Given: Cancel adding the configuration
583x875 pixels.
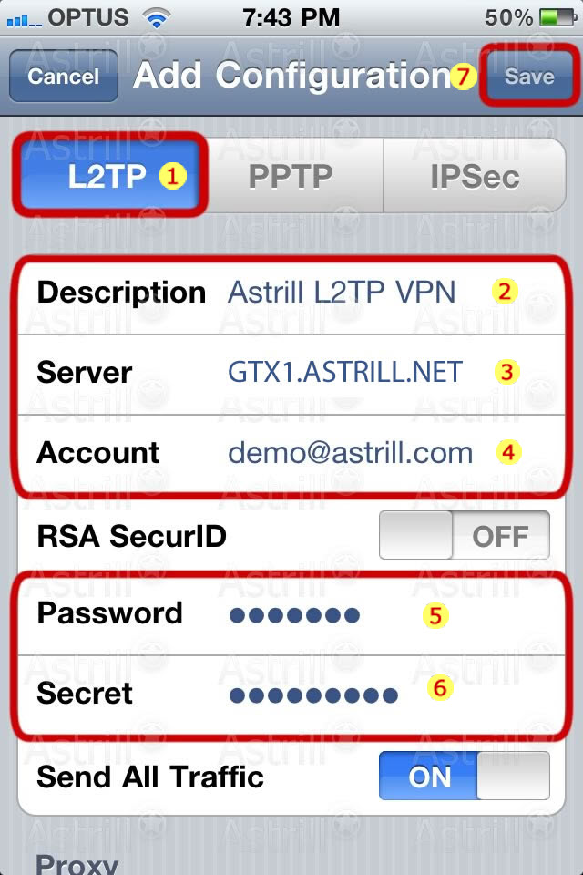Looking at the screenshot, I should (64, 76).
